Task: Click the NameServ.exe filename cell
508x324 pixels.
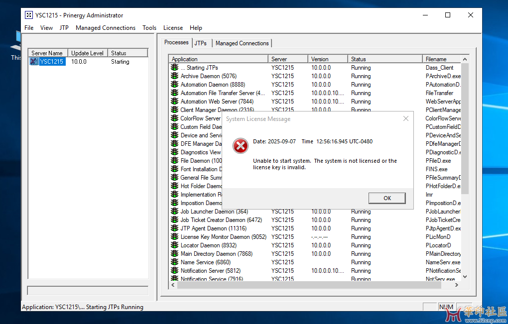Action: click(443, 262)
